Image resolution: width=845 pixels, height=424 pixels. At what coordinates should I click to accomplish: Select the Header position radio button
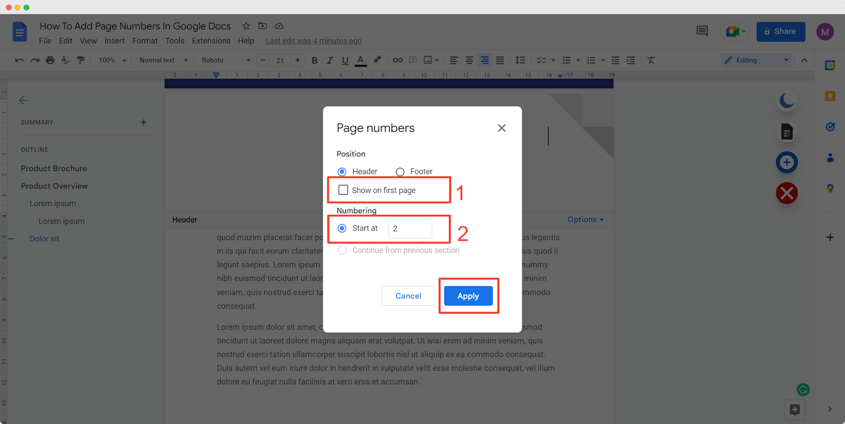(x=342, y=172)
